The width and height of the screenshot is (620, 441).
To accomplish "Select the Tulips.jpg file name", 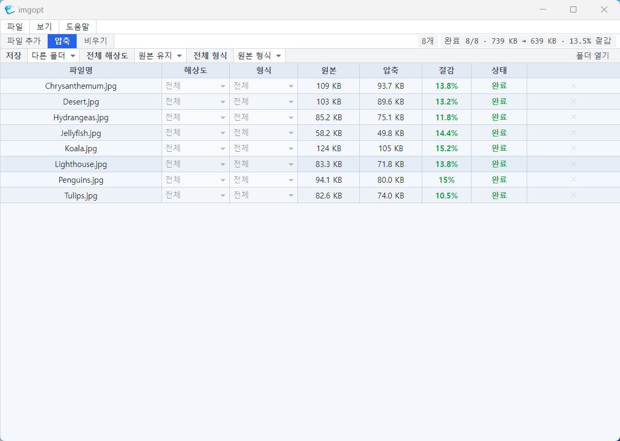I will coord(81,195).
